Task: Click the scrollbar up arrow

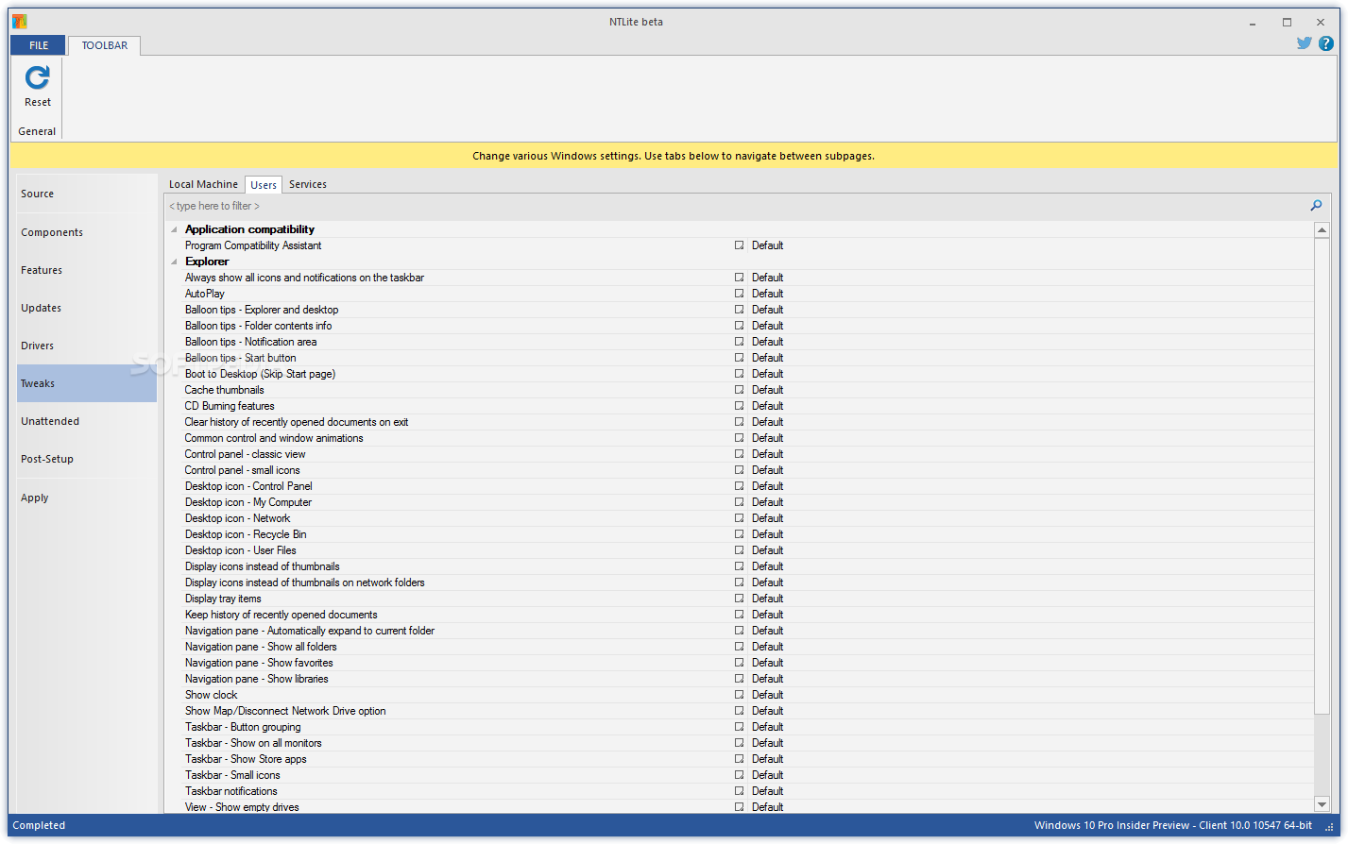Action: click(1322, 229)
